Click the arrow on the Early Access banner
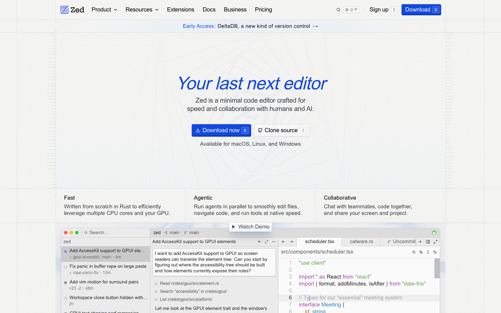 click(x=315, y=26)
